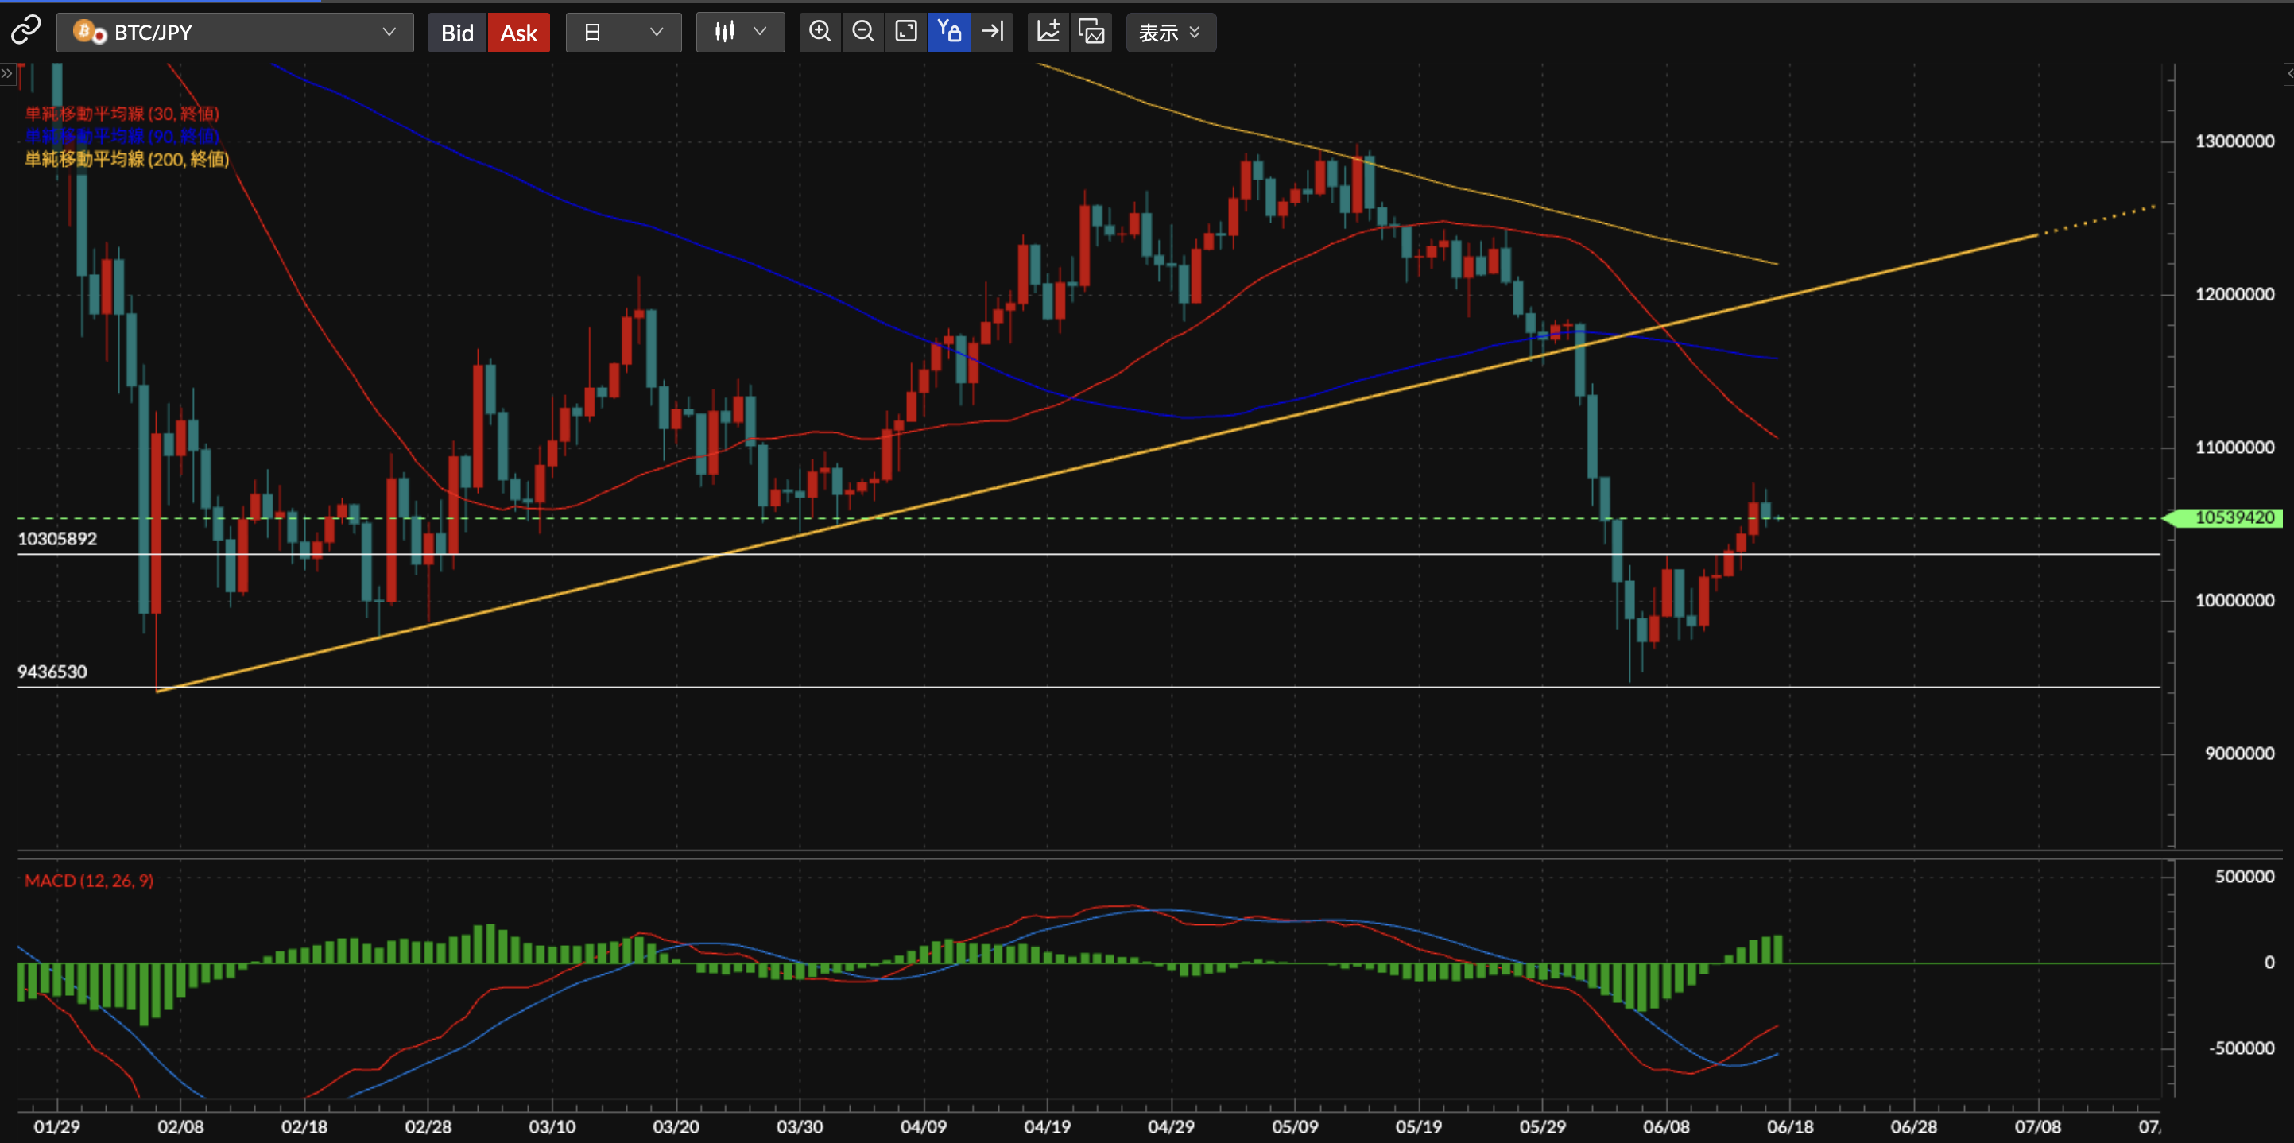2294x1143 pixels.
Task: Switch price display to Ask
Action: click(518, 32)
